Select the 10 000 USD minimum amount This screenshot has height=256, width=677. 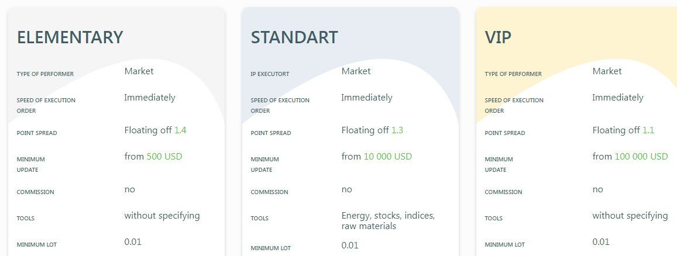click(x=388, y=157)
